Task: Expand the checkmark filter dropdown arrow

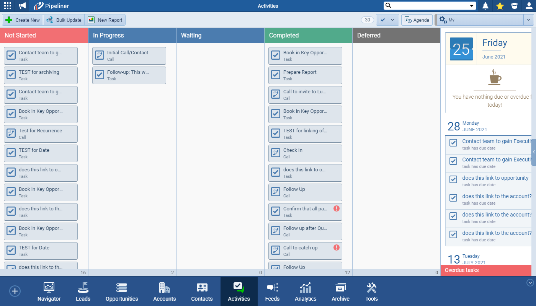Action: 392,20
